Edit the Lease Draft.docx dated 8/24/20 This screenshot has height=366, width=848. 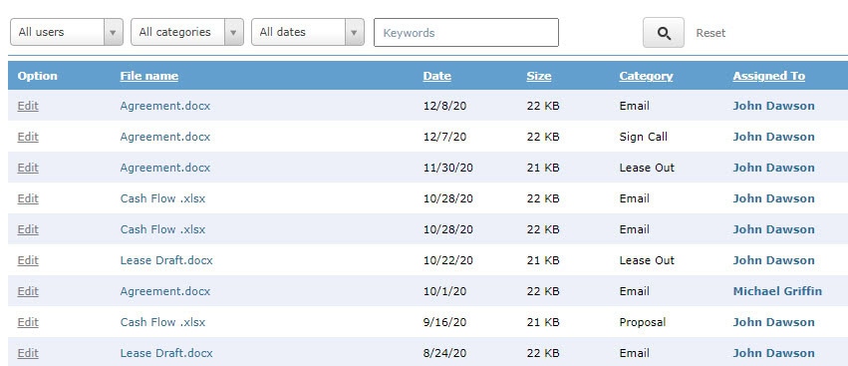[x=28, y=352]
